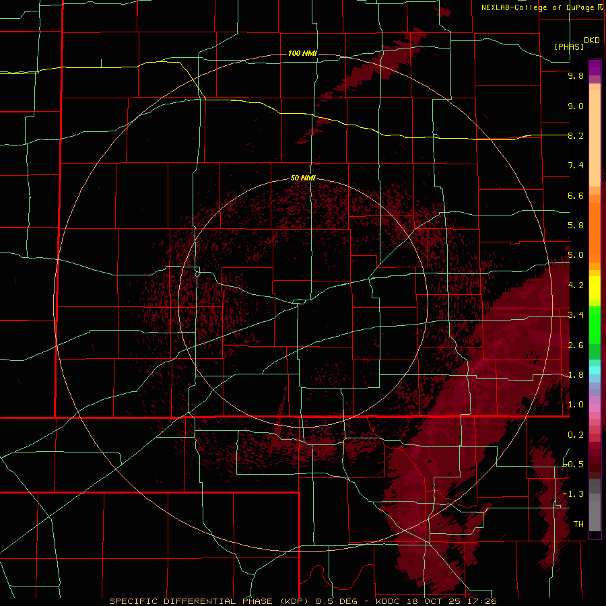Click the 50 NMI range ring label
This screenshot has height=606, width=606.
click(303, 178)
